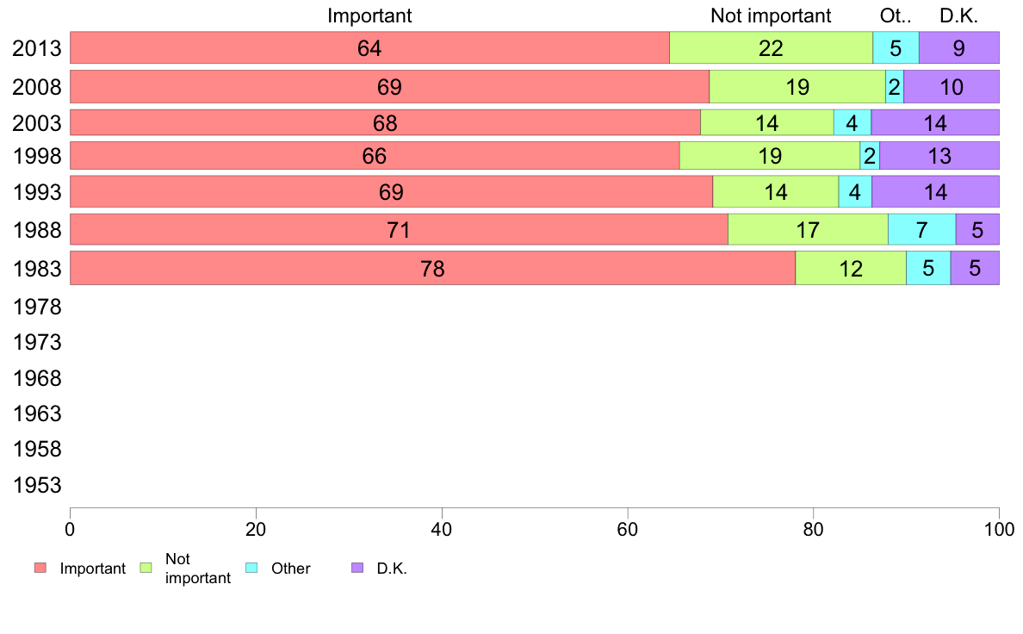The width and height of the screenshot is (1023, 634).
Task: Click the purple D.K. legend swatch
Action: 358,568
